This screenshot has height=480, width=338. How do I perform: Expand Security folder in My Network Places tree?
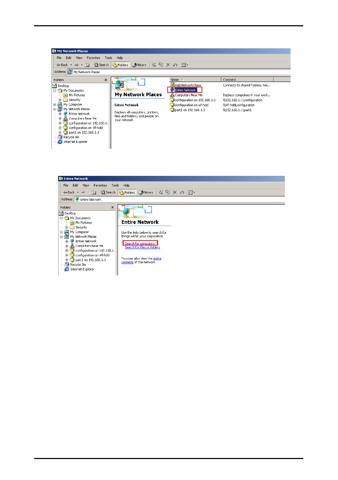pyautogui.click(x=60, y=100)
